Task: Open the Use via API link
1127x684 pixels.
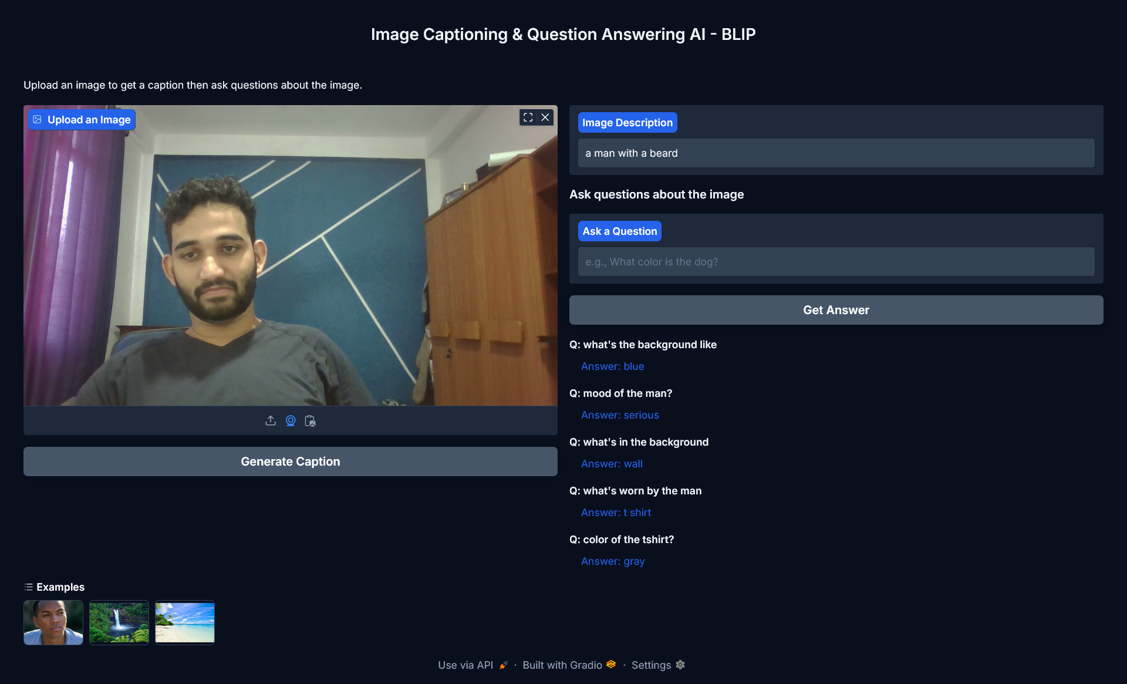Action: coord(465,665)
